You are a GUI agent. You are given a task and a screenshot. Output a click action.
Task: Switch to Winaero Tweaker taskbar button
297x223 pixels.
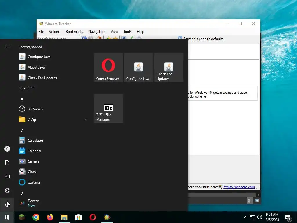click(x=107, y=217)
